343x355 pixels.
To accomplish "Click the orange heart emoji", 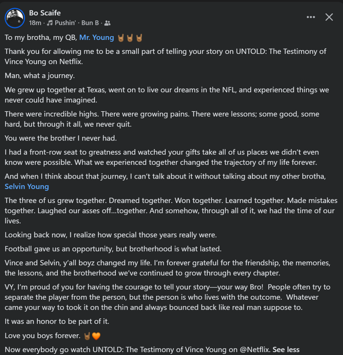I will coord(96,336).
